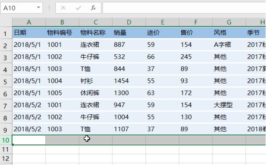Select price cell 172

[196, 93]
